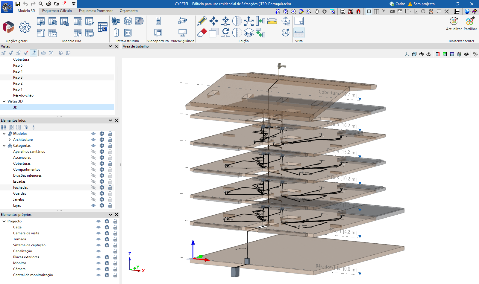Open the Orçamento tab

click(129, 11)
